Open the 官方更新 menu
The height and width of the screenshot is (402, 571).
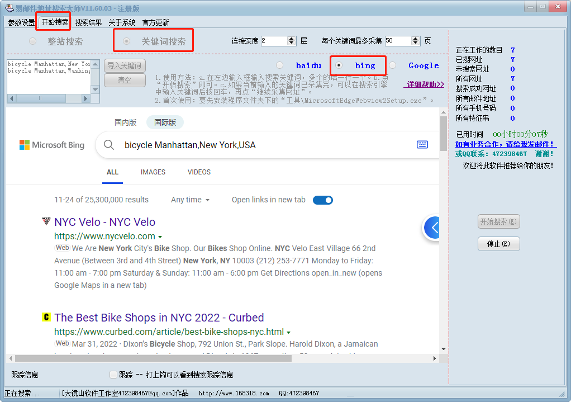click(155, 22)
